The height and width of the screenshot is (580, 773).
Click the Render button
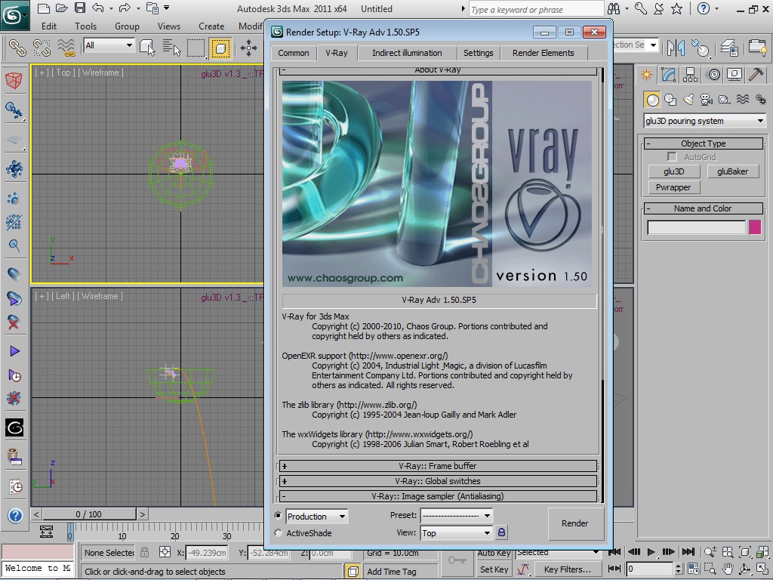[x=574, y=523]
